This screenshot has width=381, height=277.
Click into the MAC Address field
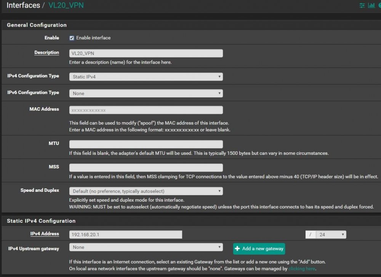coord(146,110)
